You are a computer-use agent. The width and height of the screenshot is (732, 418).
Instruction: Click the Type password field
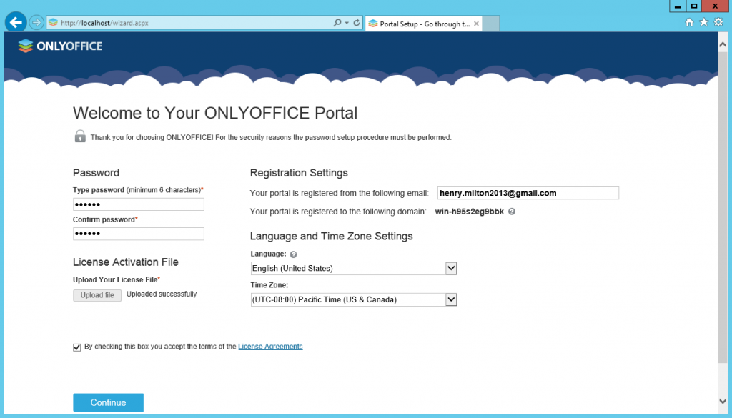point(139,204)
